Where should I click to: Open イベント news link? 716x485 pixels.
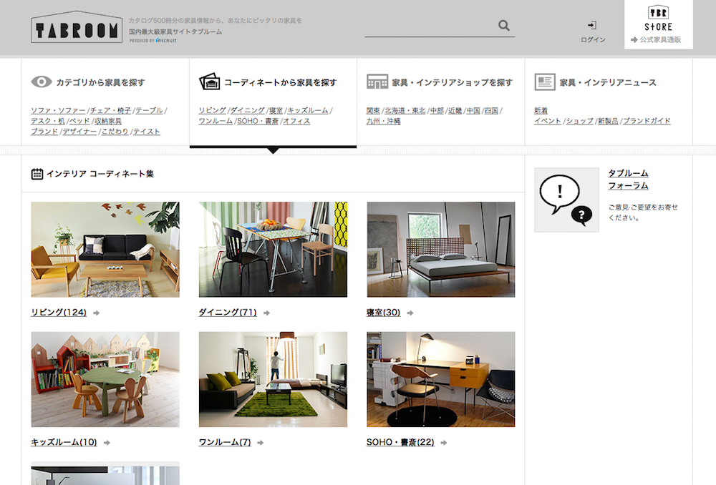(x=548, y=121)
